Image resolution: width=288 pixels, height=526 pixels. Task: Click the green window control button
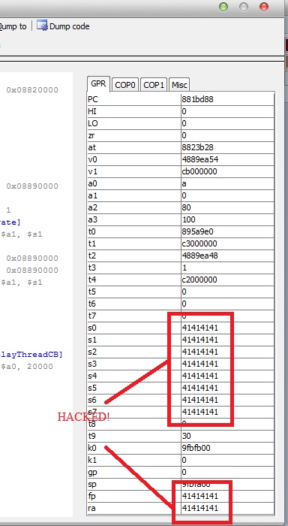point(223,7)
